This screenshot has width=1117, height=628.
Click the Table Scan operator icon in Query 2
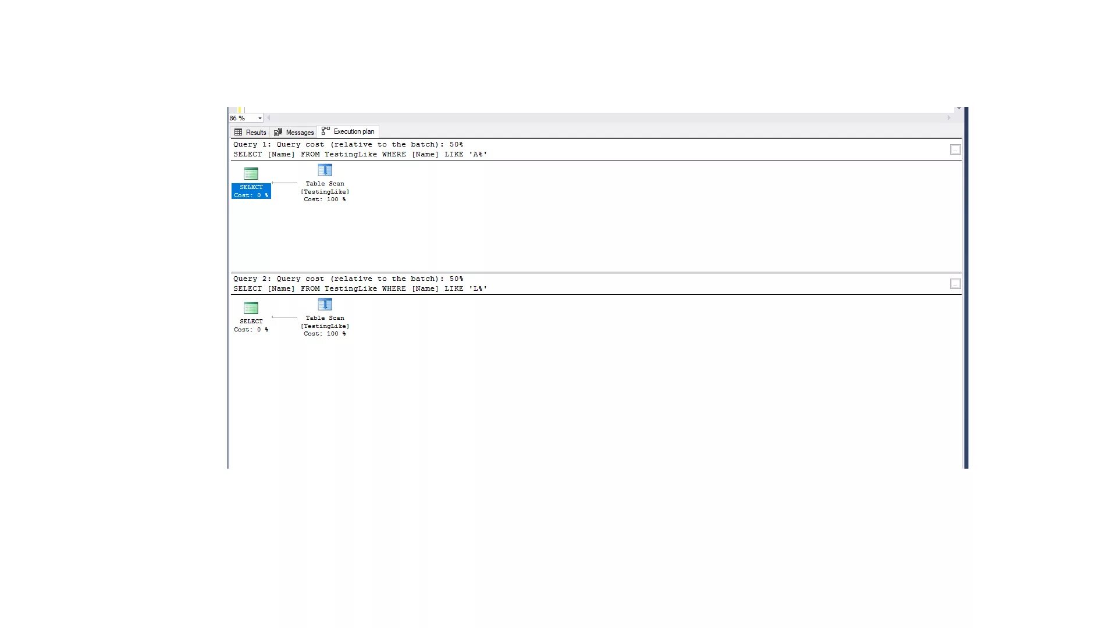[x=325, y=305]
